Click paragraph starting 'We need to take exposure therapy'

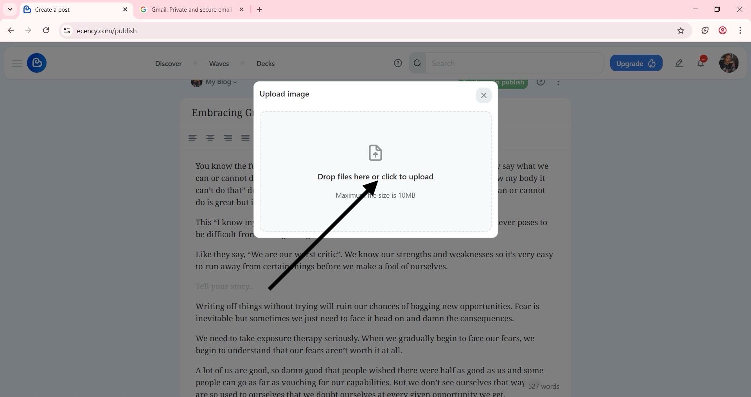365,344
